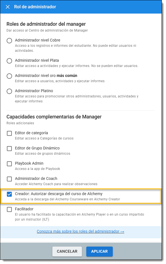
Task: Click the Administrador de Coach label
Action: tap(36, 178)
